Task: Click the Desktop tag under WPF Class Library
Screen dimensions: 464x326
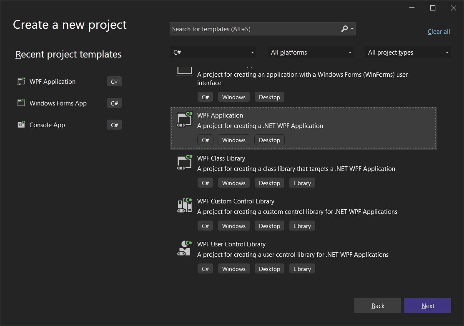Action: click(269, 183)
